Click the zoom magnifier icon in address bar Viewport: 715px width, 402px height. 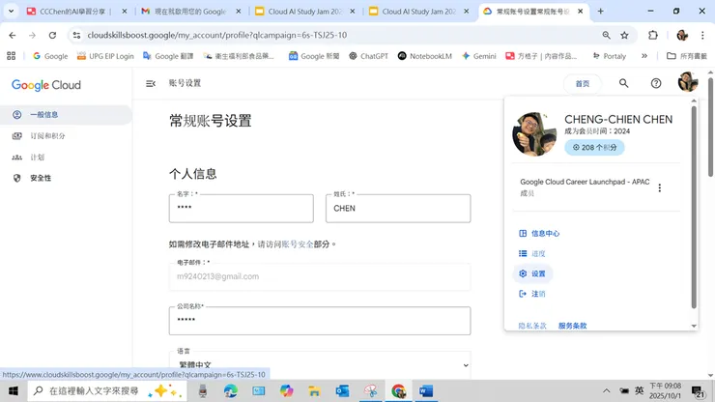coord(606,35)
